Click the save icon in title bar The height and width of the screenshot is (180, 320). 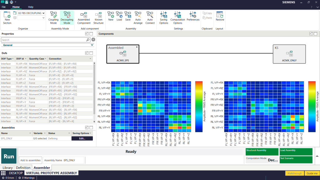7,2
